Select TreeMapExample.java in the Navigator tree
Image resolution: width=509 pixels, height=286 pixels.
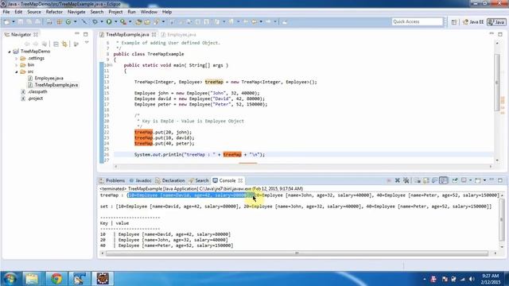[56, 85]
